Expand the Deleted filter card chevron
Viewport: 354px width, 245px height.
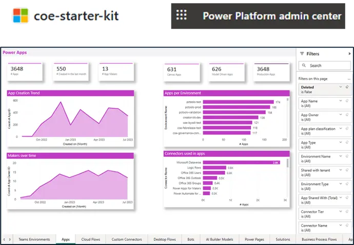pyautogui.click(x=341, y=87)
